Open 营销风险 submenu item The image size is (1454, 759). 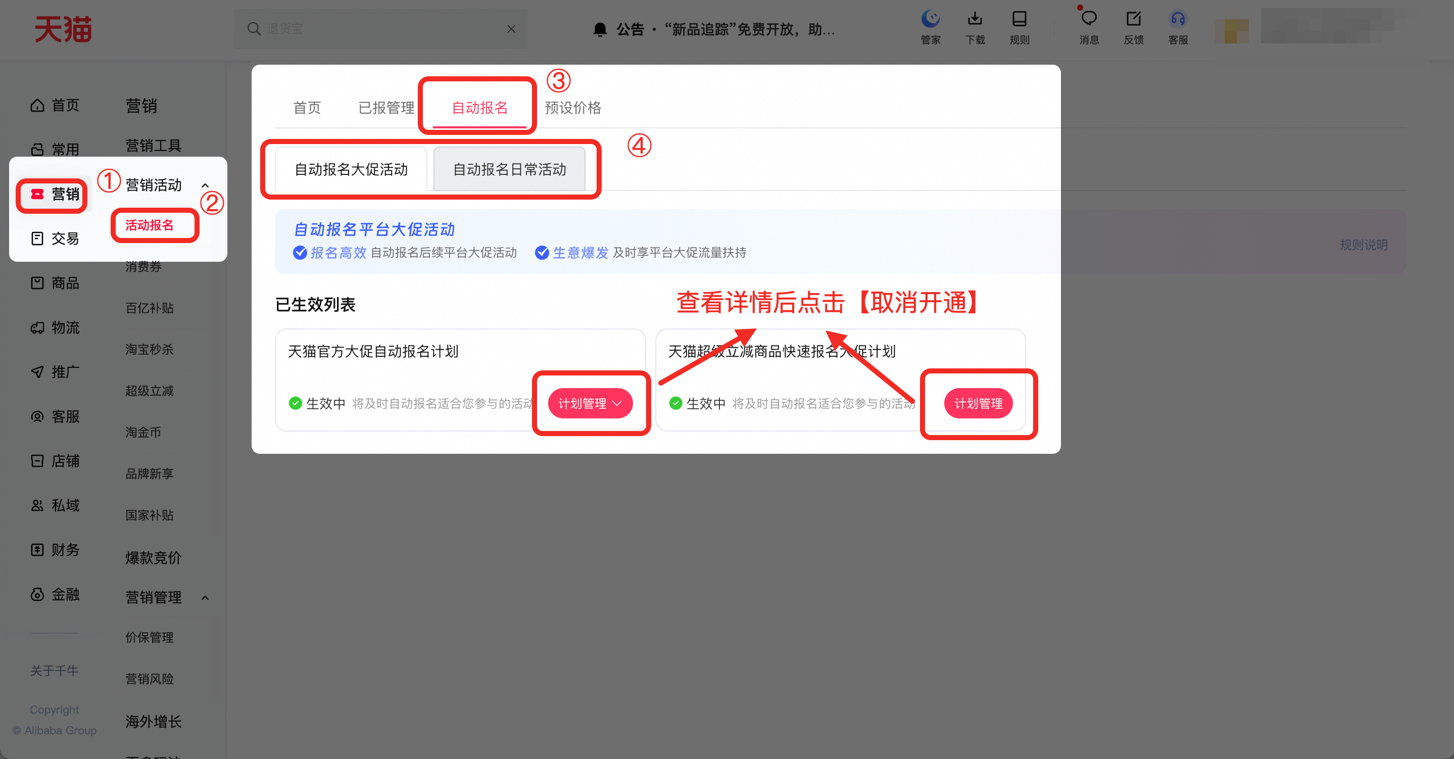[150, 679]
